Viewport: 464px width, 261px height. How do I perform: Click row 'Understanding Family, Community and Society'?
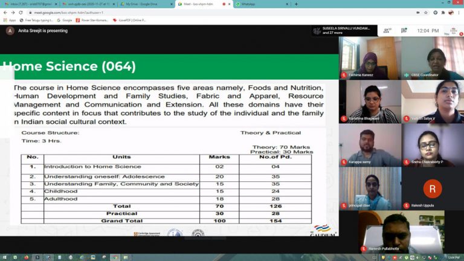166,184
